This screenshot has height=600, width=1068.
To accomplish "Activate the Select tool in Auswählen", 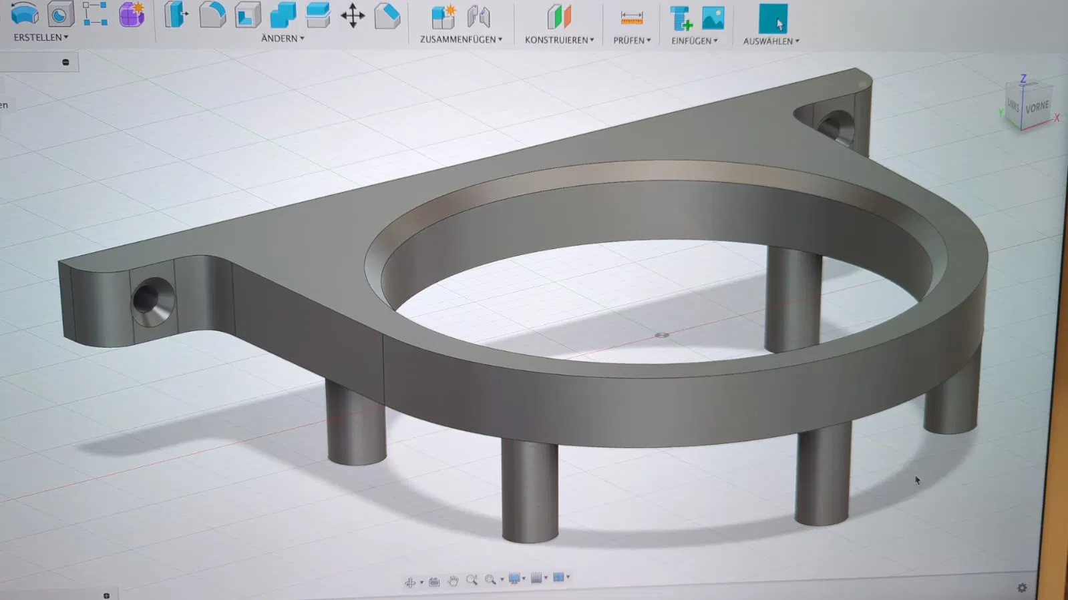I will 773,19.
